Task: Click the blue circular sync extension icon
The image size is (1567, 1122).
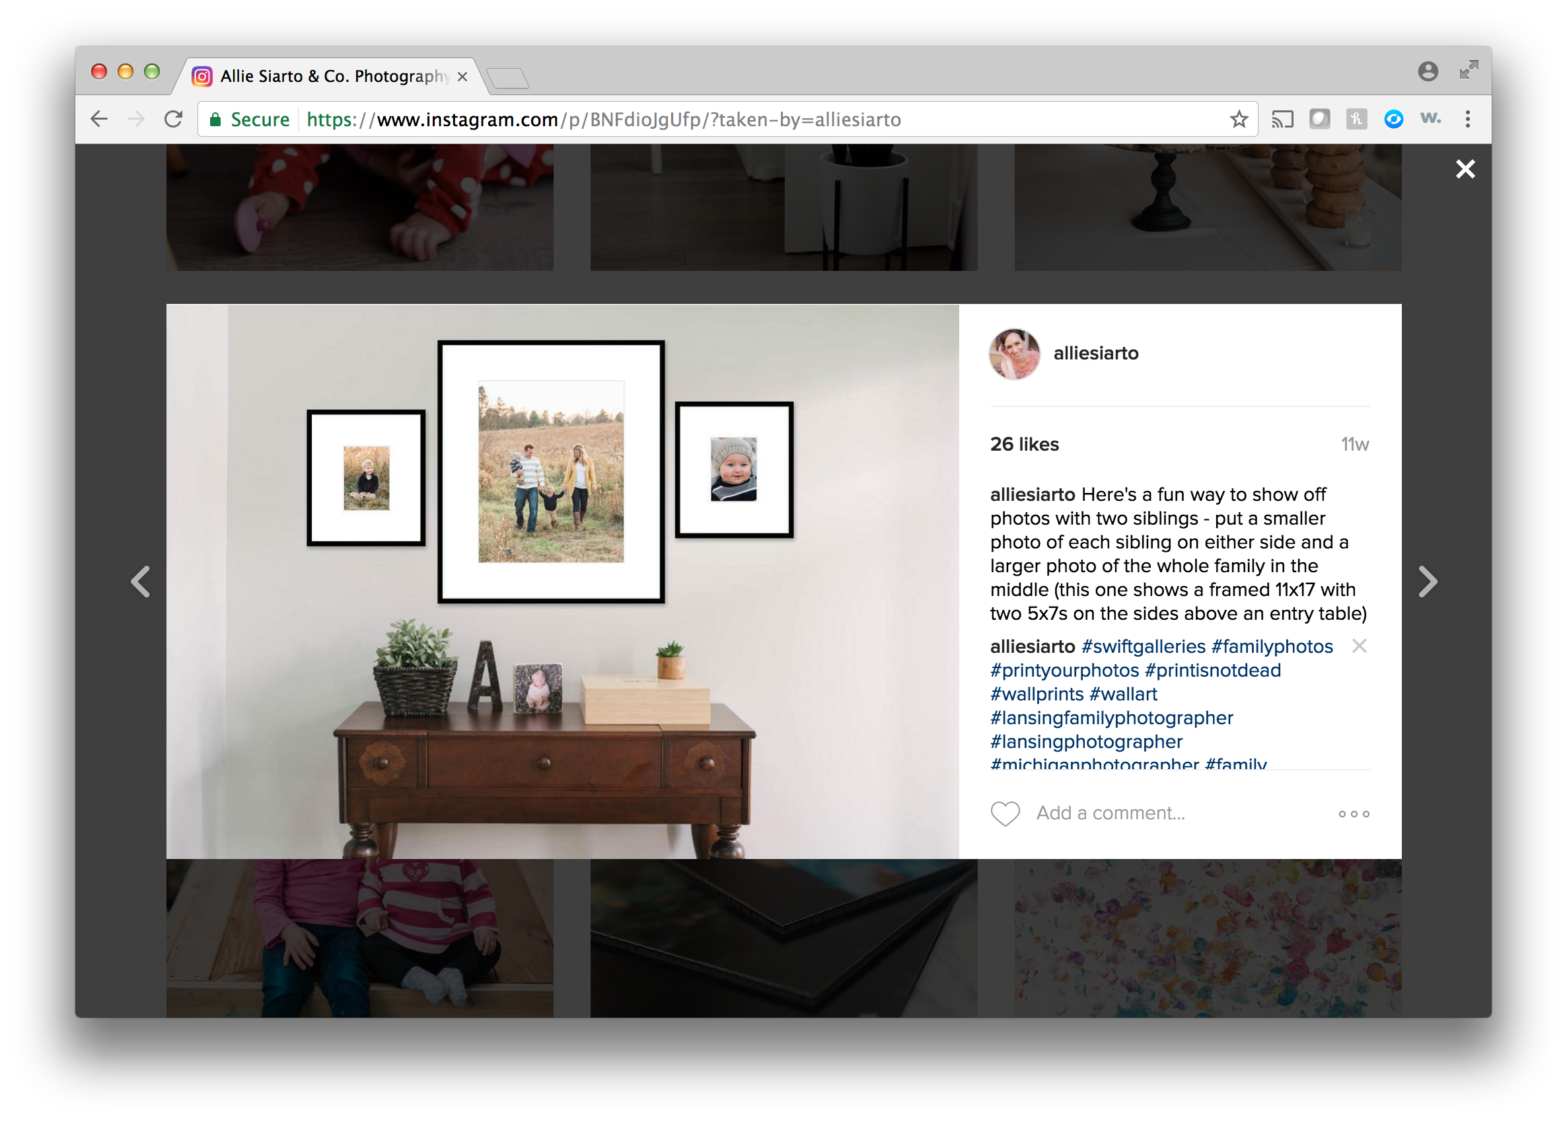Action: click(1393, 120)
